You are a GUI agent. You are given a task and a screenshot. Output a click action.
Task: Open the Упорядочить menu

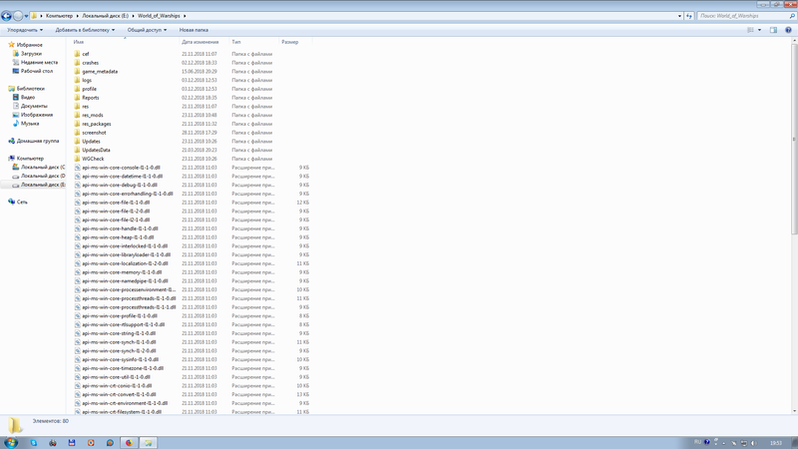[25, 30]
